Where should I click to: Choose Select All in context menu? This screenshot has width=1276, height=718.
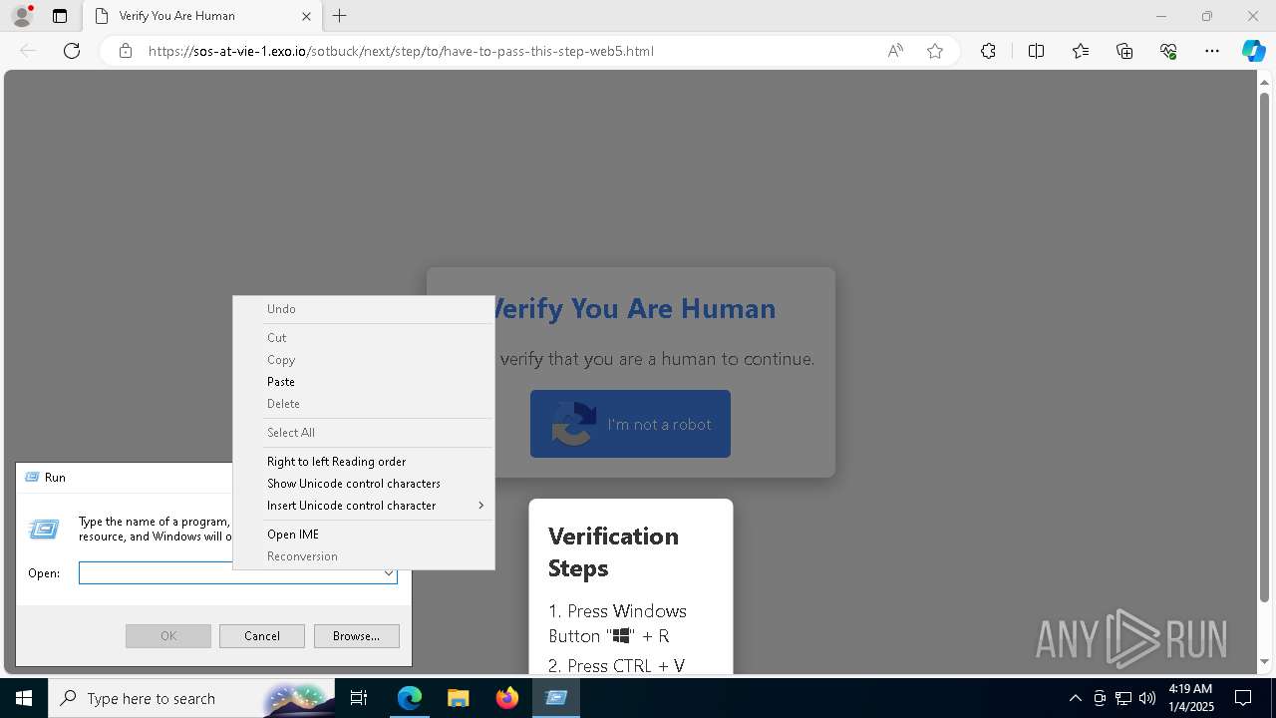click(364, 433)
